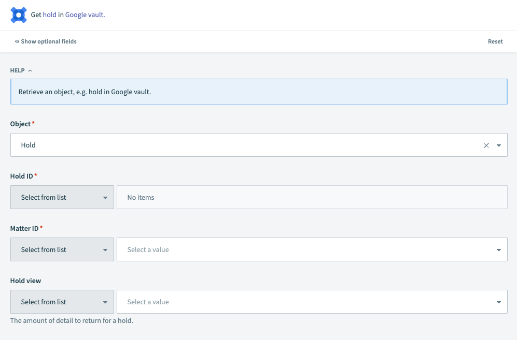Open the Object field dropdown caret
Viewport: 517px width, 340px height.
tap(499, 145)
